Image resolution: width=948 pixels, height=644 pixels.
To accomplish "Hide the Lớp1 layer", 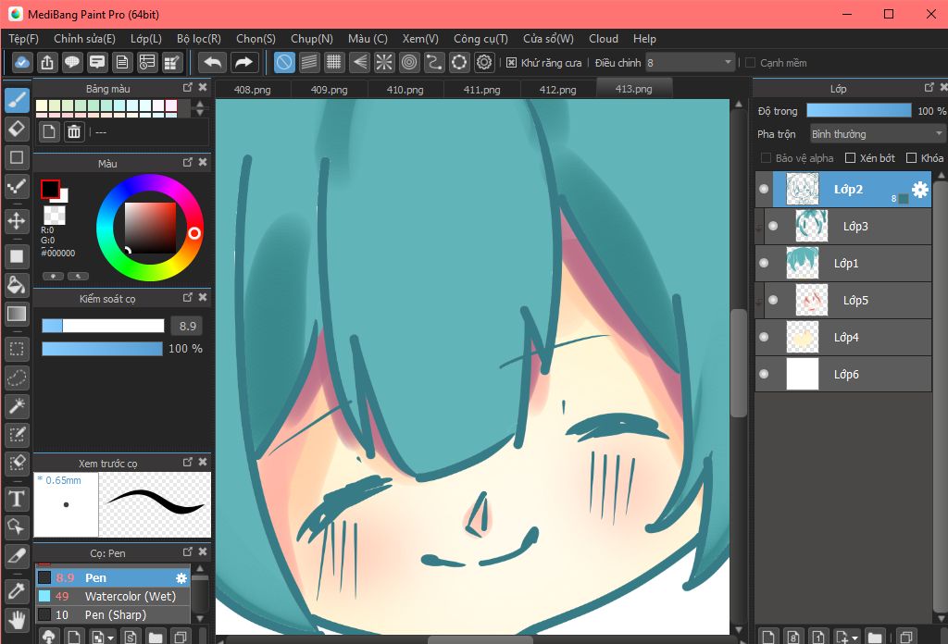I will pos(764,263).
